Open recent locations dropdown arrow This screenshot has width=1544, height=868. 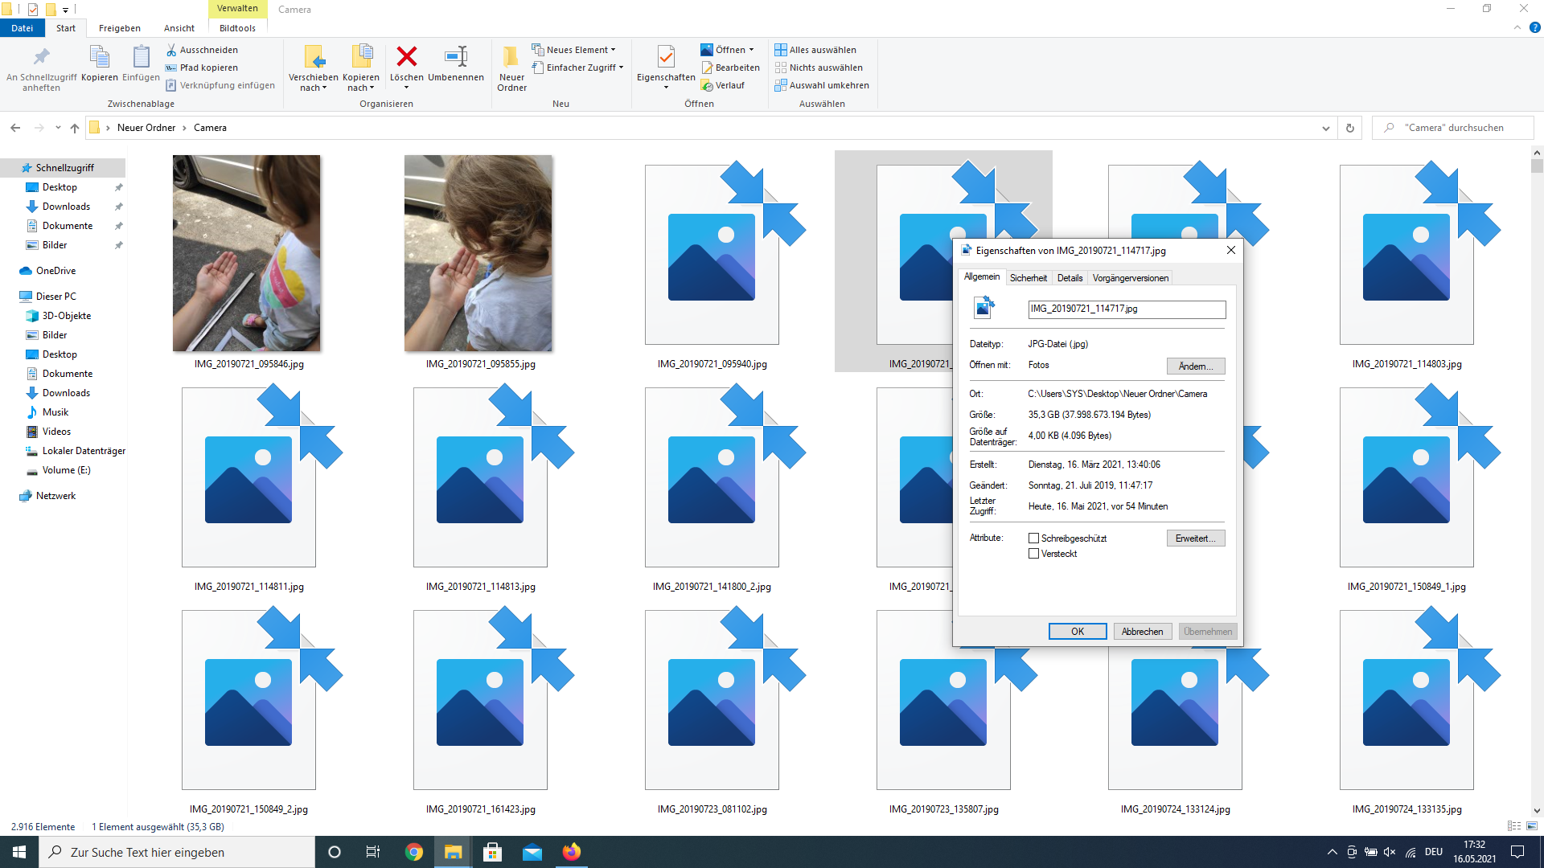tap(58, 128)
